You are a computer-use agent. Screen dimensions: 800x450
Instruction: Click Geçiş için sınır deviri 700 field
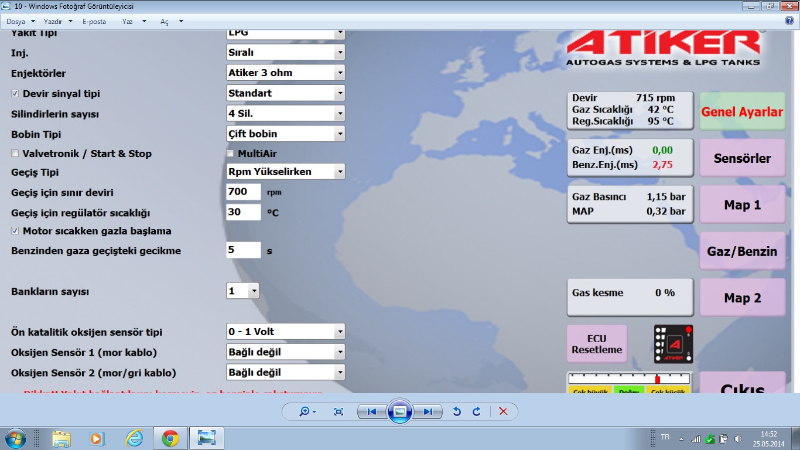tap(244, 192)
